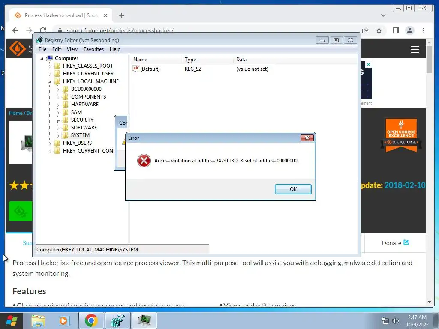Viewport: 439px width, 329px height.
Task: Switch to Chrome from the taskbar
Action: pos(91,320)
